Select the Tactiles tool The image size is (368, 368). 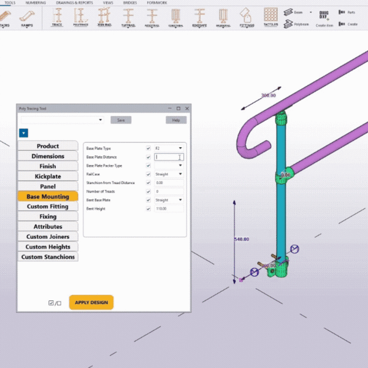coord(270,17)
